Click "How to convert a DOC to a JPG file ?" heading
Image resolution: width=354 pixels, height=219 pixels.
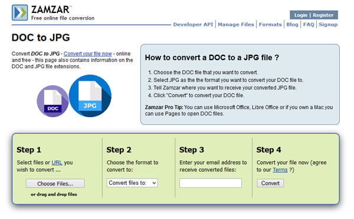tap(212, 58)
